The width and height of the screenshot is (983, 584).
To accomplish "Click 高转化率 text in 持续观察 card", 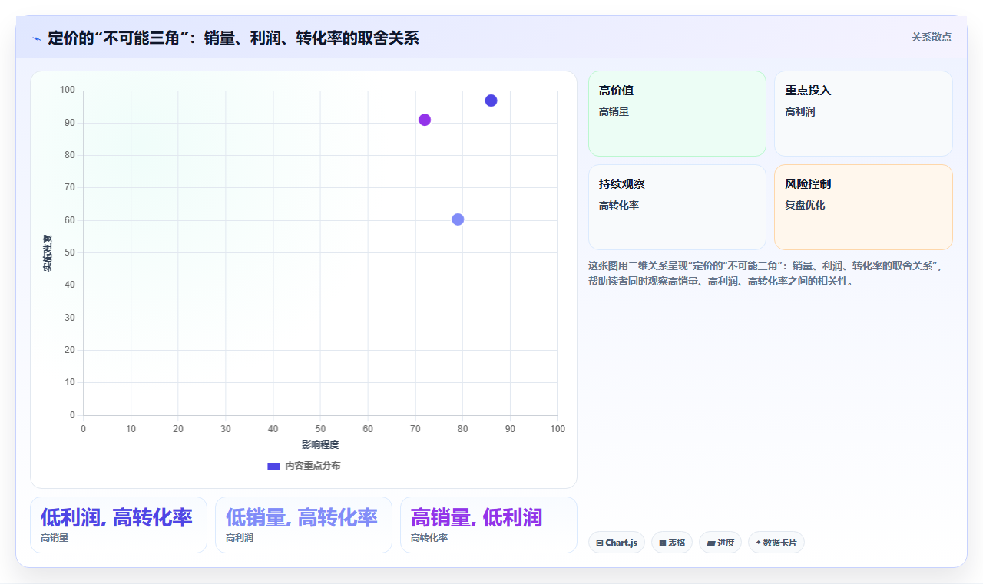I will pyautogui.click(x=619, y=205).
